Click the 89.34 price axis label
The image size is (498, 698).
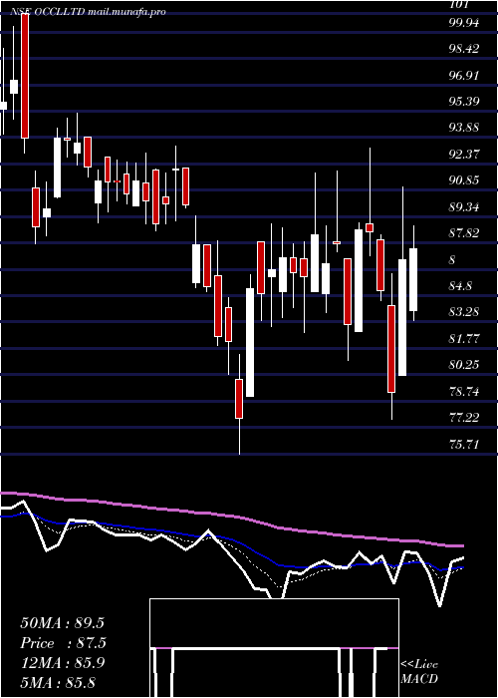click(x=464, y=207)
